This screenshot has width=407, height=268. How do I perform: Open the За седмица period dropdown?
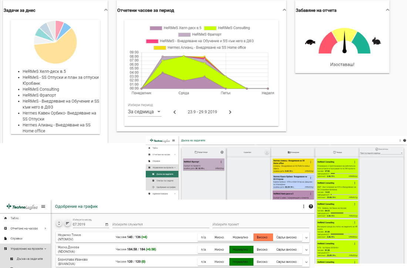[x=144, y=112]
